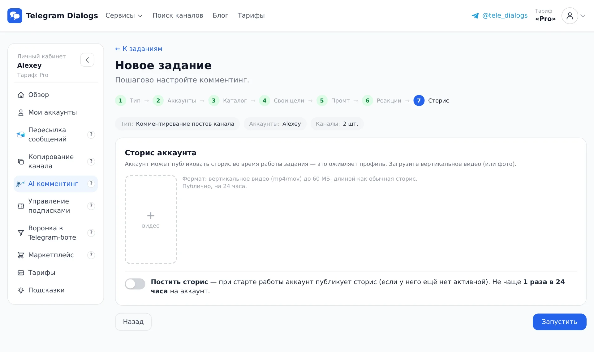Click the Telegram Dialogs logo icon
The image size is (594, 352).
[15, 16]
